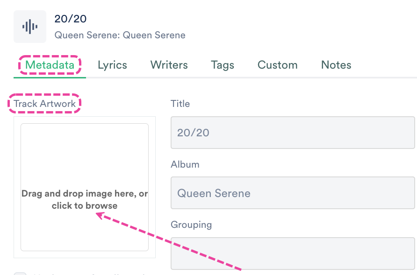This screenshot has width=417, height=275.
Task: Switch to the Metadata tab
Action: point(50,65)
